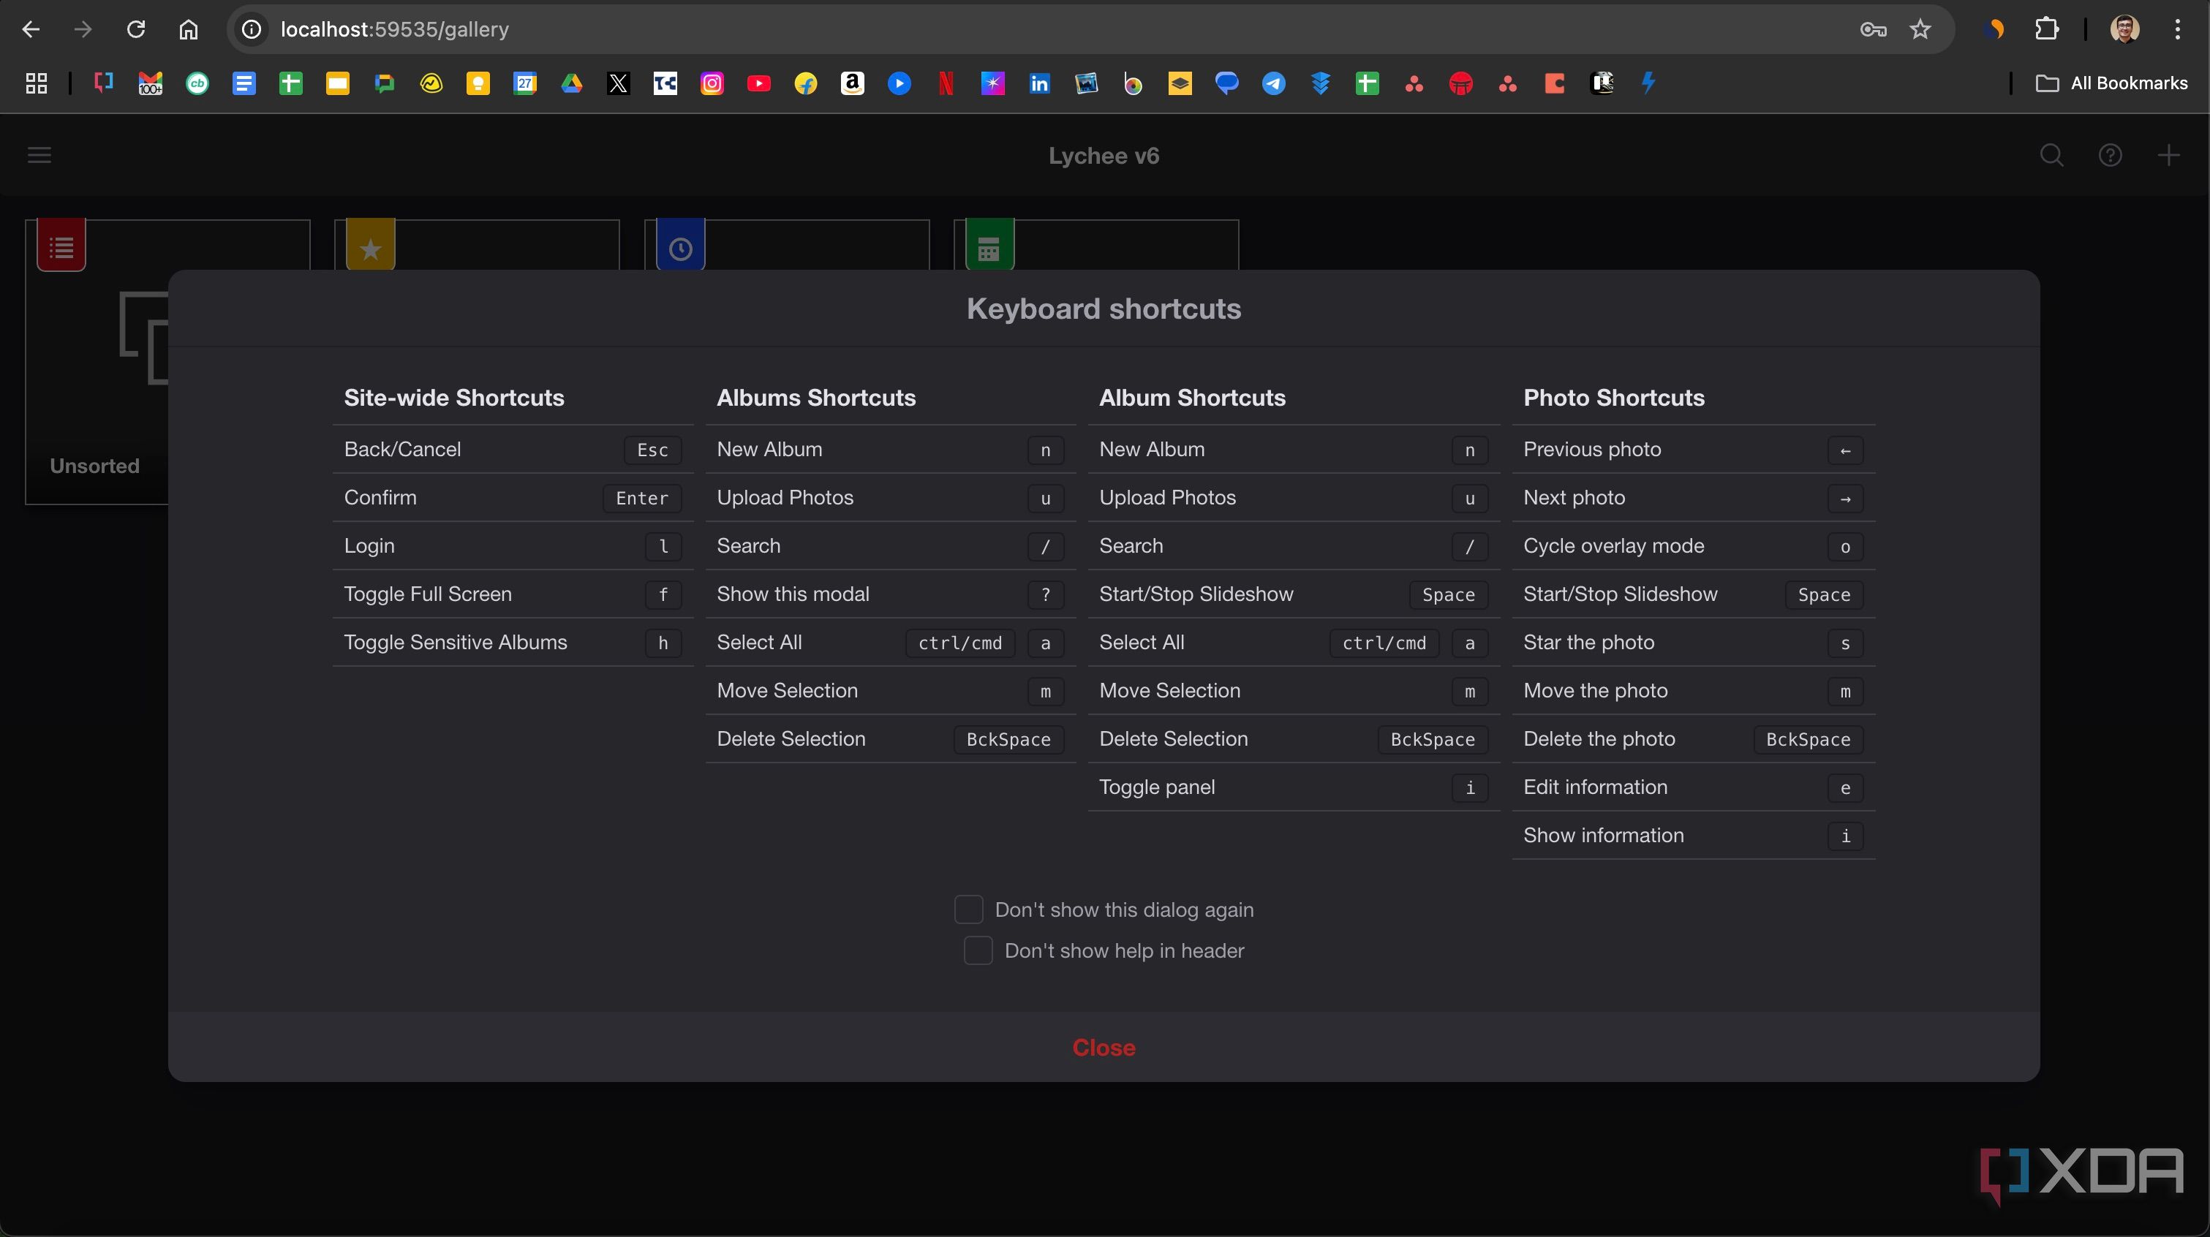This screenshot has width=2210, height=1237.
Task: Open the YouTube bookmark
Action: 758,83
